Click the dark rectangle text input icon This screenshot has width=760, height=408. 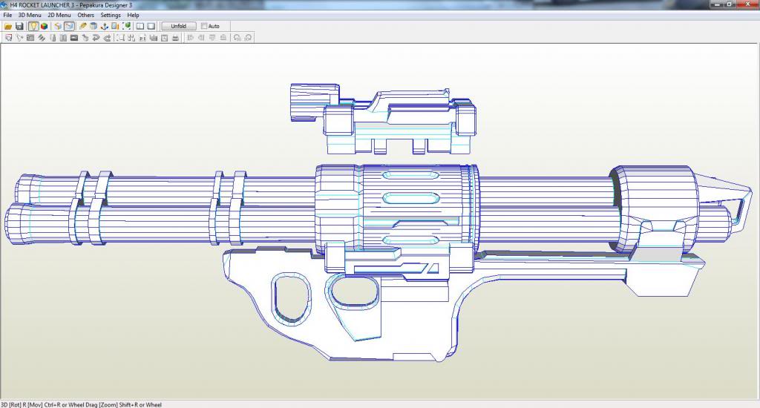(74, 38)
